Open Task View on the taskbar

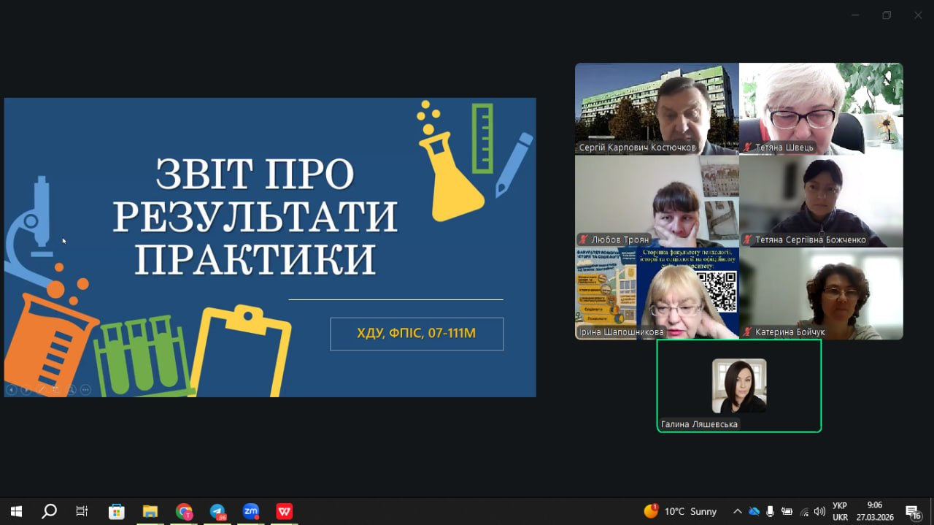[x=82, y=511]
